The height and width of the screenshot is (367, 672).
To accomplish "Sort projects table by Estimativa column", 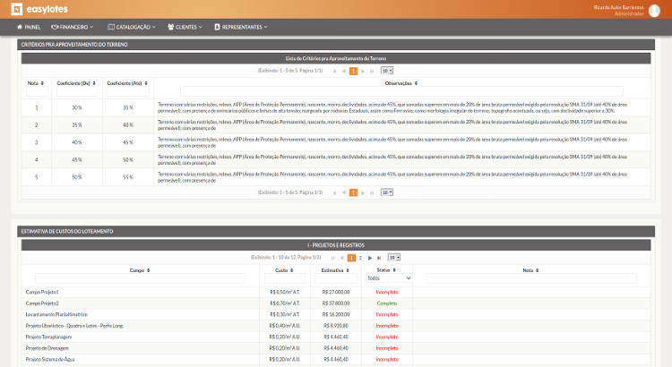I will pyautogui.click(x=335, y=270).
